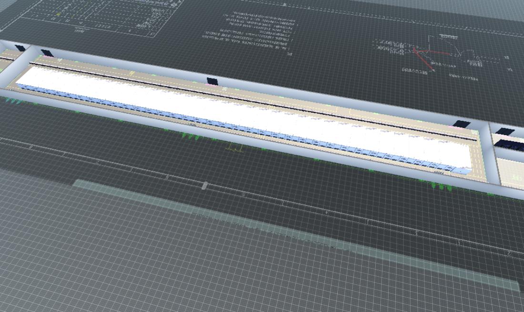Image resolution: width=524 pixels, height=312 pixels.
Task: Click the small gray cylinder on the dimension line
Action: click(x=204, y=185)
